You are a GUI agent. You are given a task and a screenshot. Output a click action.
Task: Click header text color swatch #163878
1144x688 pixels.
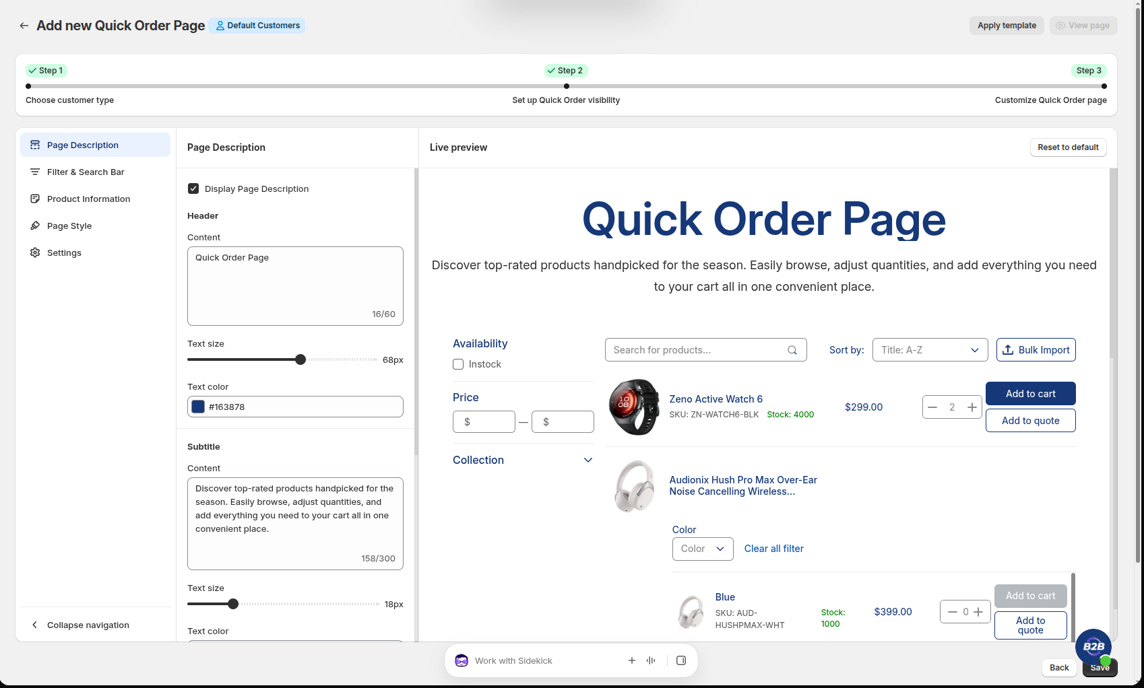tap(198, 407)
